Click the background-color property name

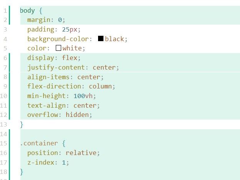(x=58, y=39)
